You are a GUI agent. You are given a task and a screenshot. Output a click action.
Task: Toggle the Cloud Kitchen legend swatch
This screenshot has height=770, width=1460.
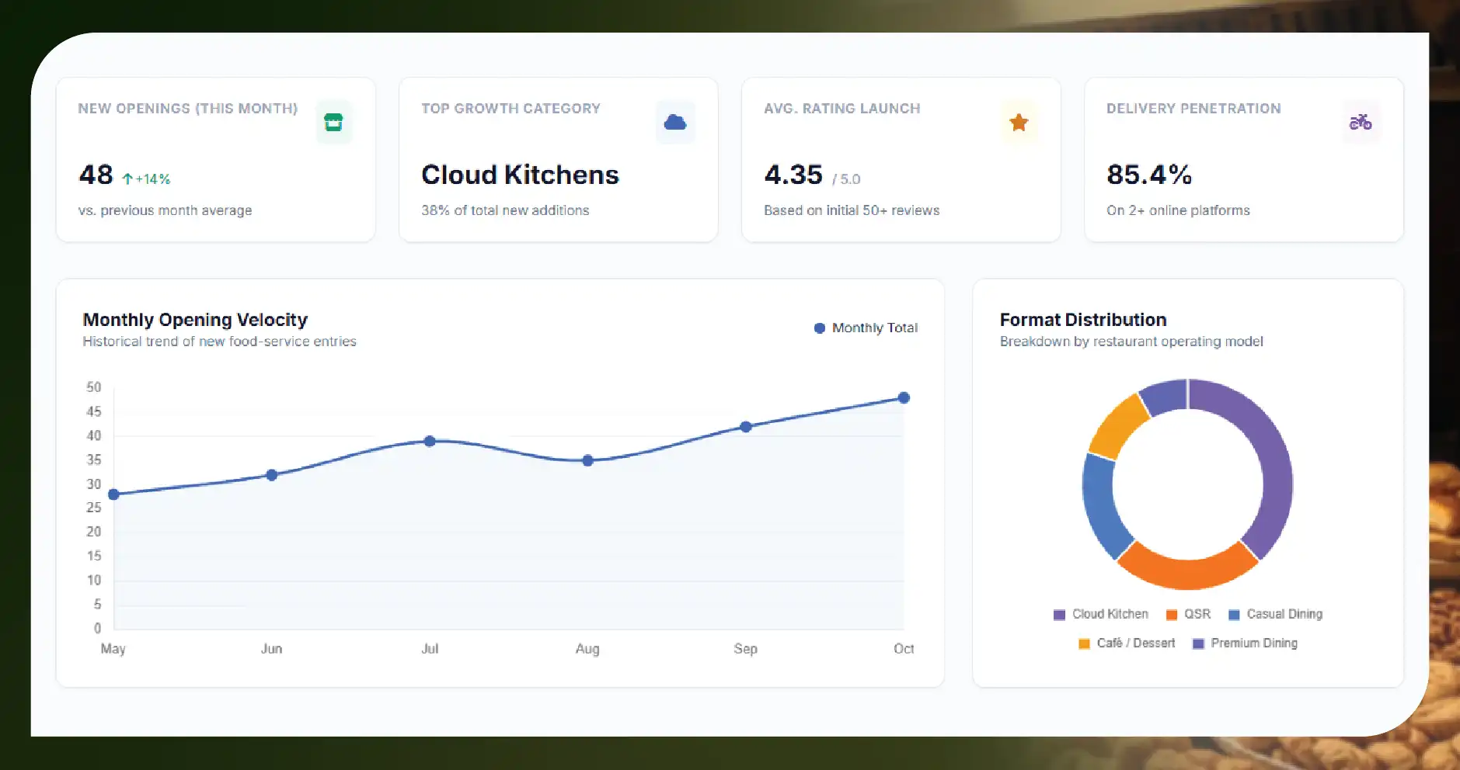coord(1059,615)
